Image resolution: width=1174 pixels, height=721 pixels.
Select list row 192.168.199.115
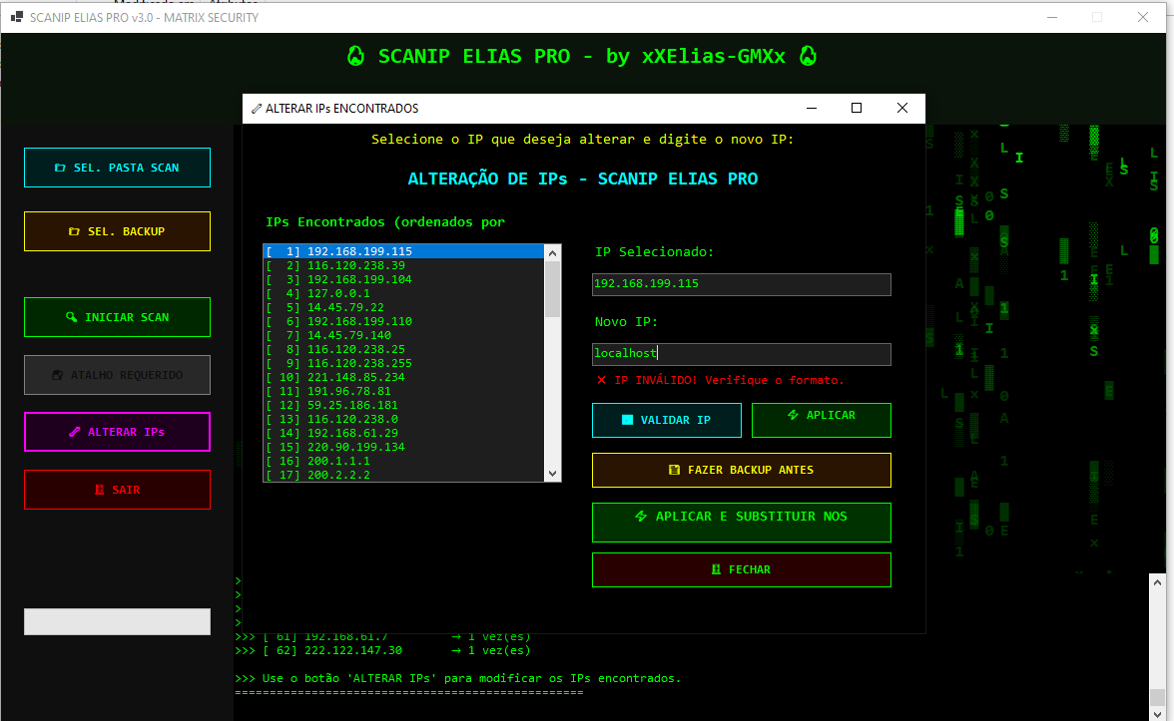pos(403,251)
